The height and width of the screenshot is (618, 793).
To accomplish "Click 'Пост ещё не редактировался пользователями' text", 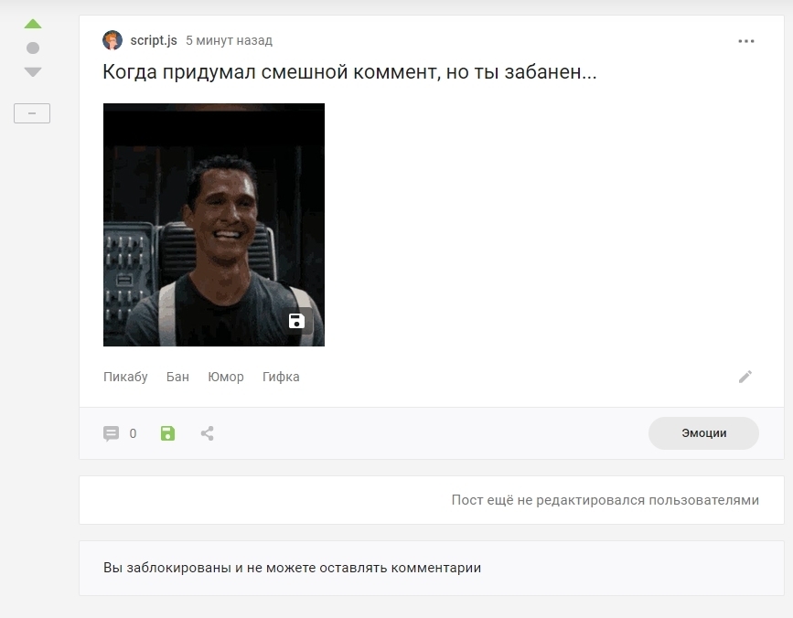I will pos(605,500).
